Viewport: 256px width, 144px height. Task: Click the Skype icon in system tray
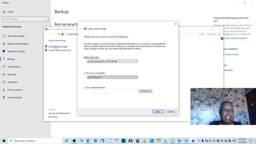[x=206, y=141]
